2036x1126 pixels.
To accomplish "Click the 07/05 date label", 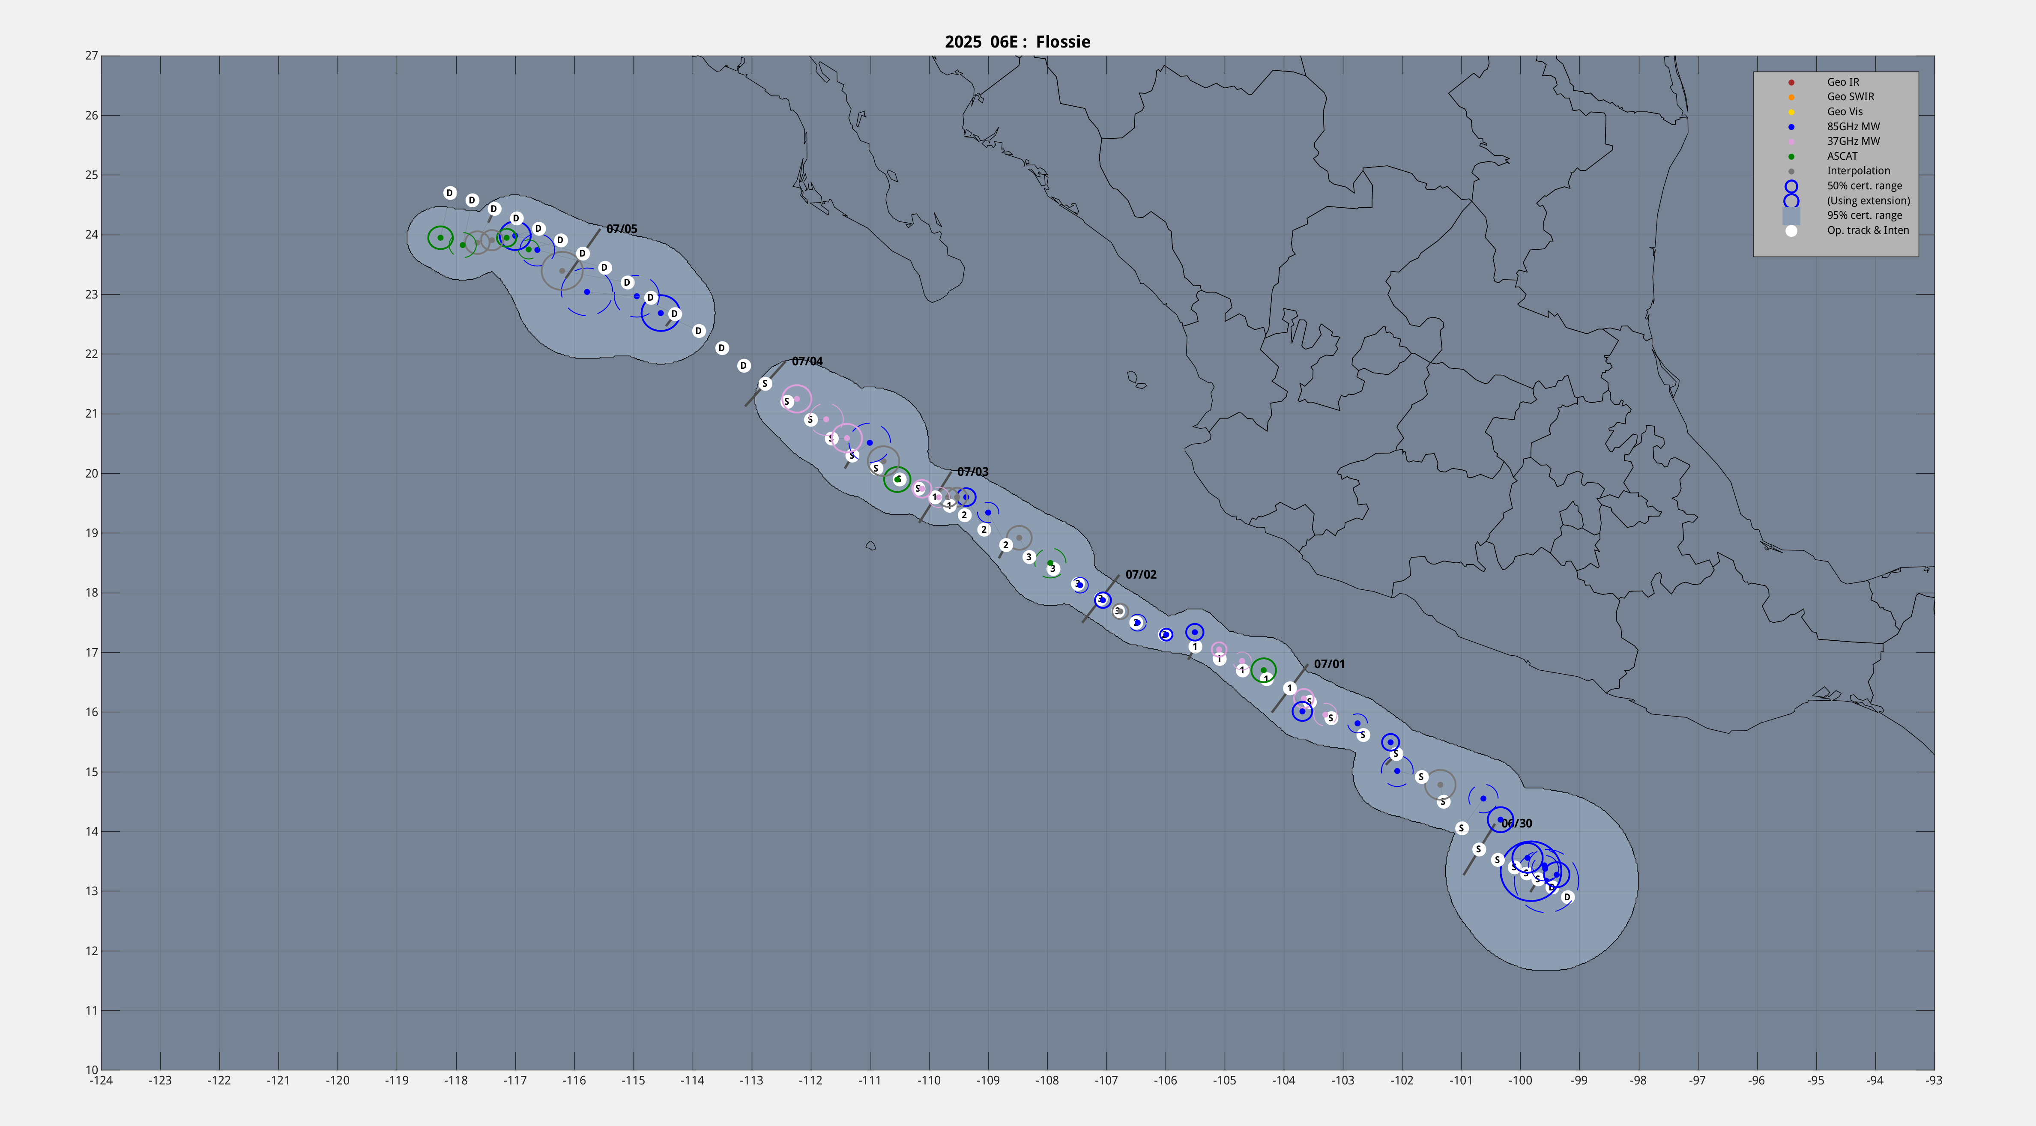I will (621, 229).
